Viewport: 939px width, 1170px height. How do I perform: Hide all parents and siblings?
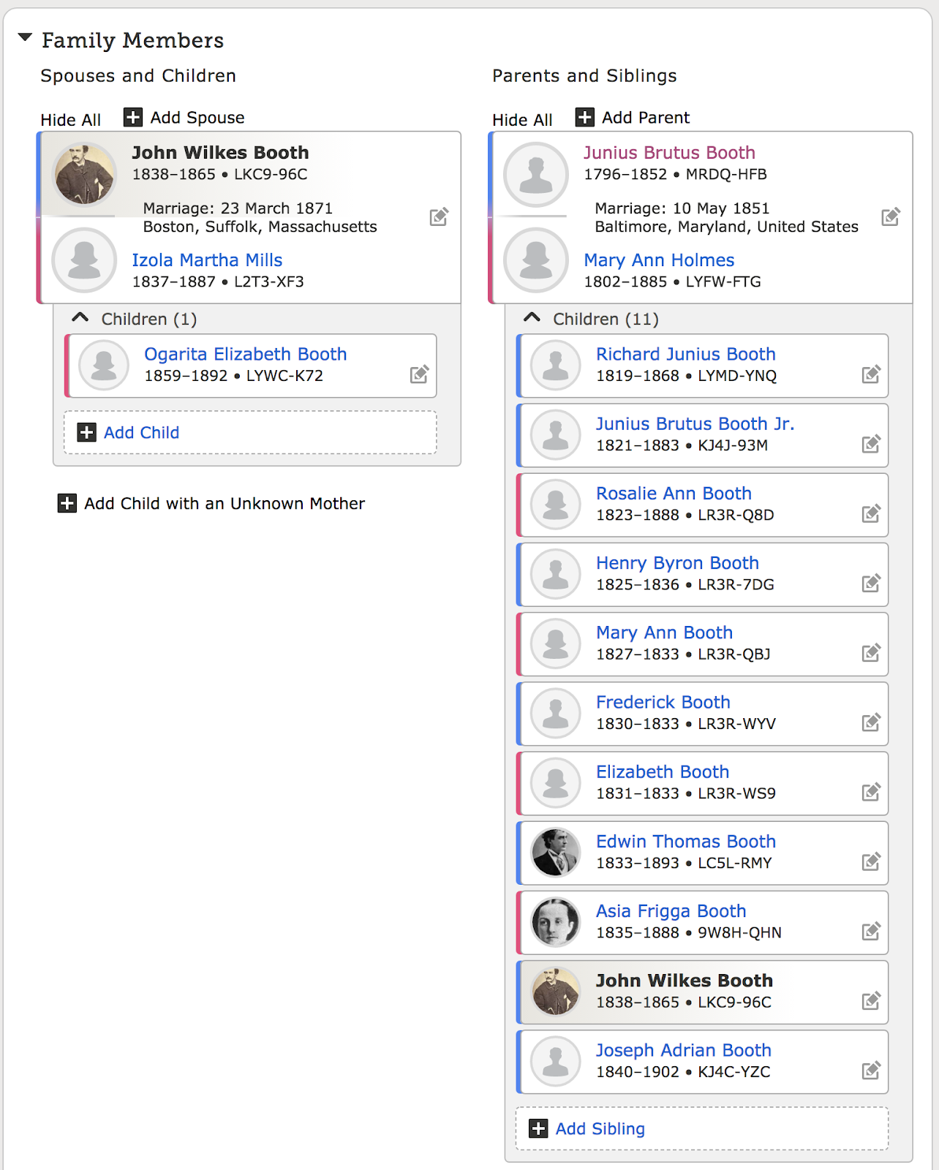click(522, 119)
